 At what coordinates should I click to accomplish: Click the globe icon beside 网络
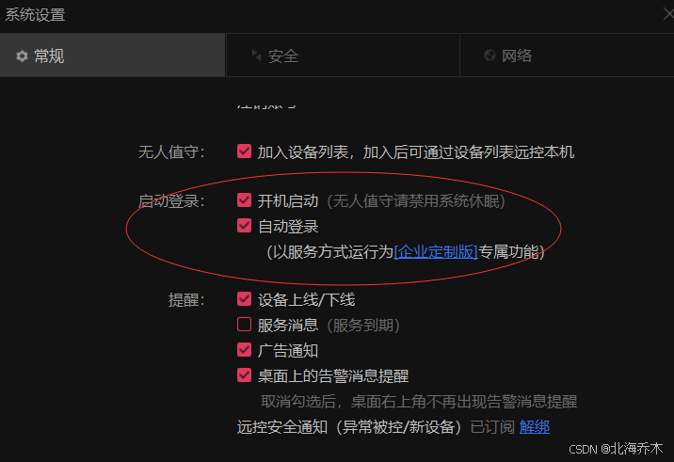tap(489, 55)
